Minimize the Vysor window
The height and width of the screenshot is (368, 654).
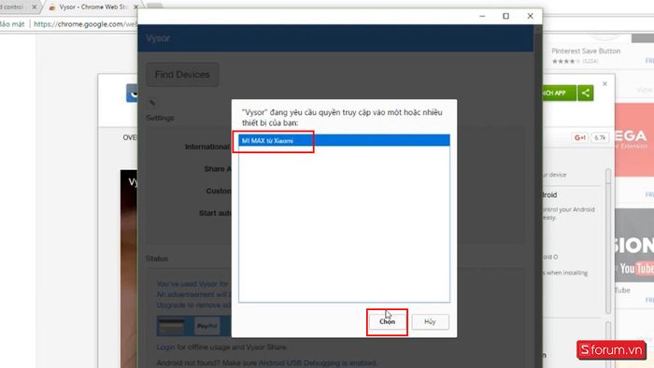tap(482, 16)
